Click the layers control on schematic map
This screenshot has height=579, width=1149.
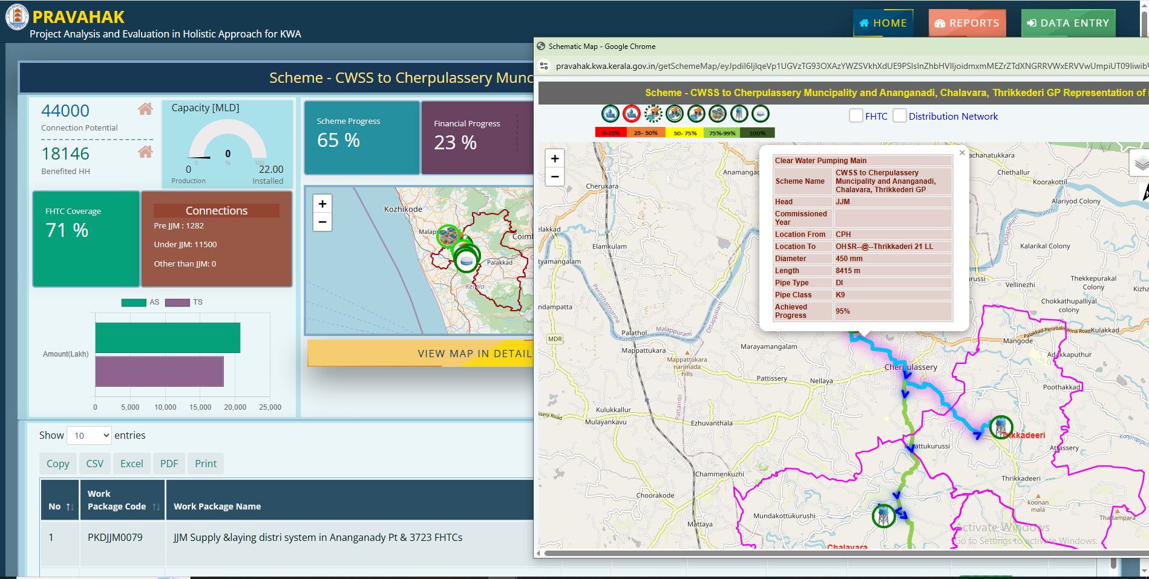pyautogui.click(x=1140, y=163)
